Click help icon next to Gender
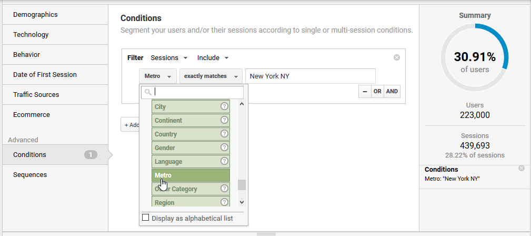Image resolution: width=531 pixels, height=236 pixels. click(224, 147)
